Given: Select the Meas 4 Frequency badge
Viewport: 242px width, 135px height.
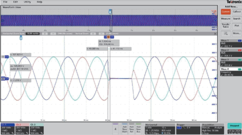Looking at the screenshot, I should pos(231,72).
